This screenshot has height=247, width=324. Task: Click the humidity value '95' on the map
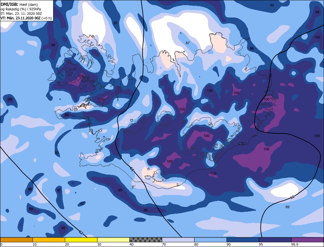tap(115, 23)
